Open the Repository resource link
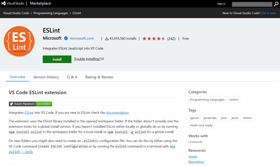 click(x=196, y=162)
